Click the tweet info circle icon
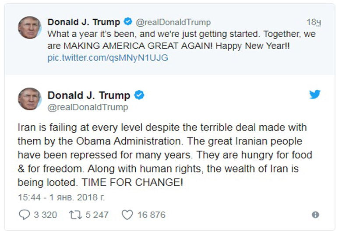 (315, 215)
